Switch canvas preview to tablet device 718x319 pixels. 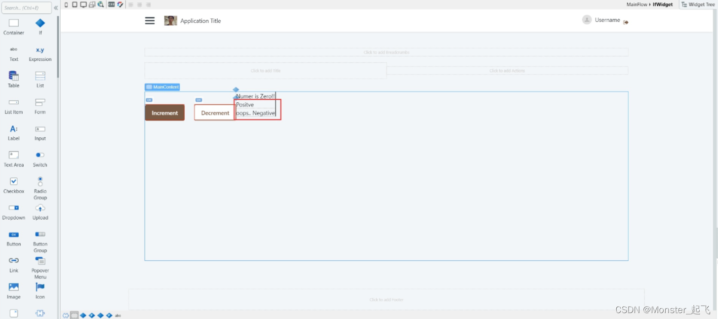[x=75, y=4]
